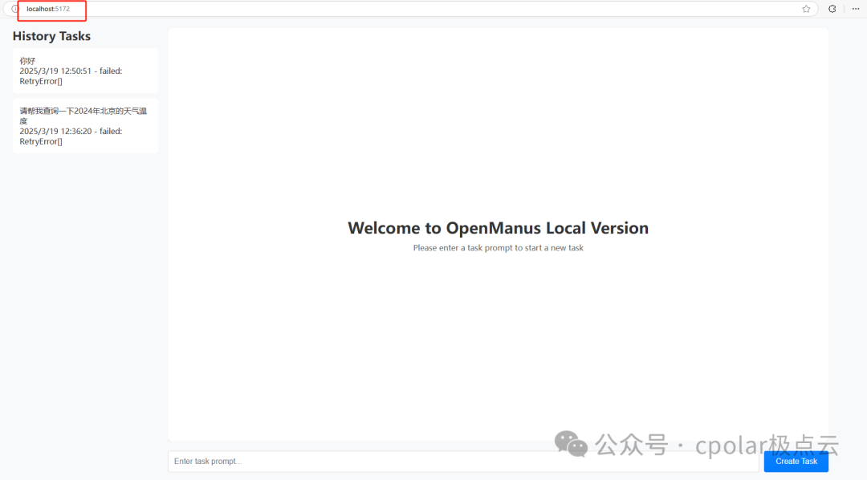Image resolution: width=867 pixels, height=480 pixels.
Task: Select the localhost:5172 URL in address bar
Action: (48, 9)
